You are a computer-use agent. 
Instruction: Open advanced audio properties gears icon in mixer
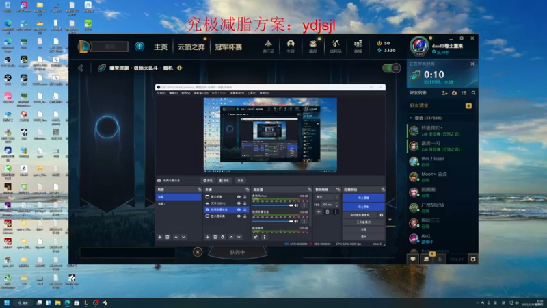256,237
